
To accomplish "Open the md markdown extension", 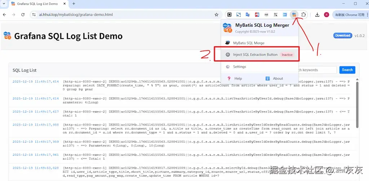I will coord(266,14).
